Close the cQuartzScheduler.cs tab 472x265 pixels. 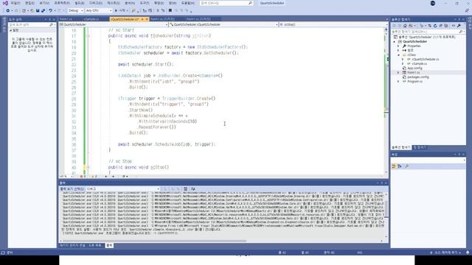click(x=147, y=19)
